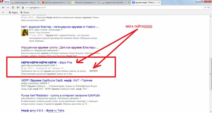Click the green padlock security icon
212x113 pixels.
pyautogui.click(x=23, y=8)
